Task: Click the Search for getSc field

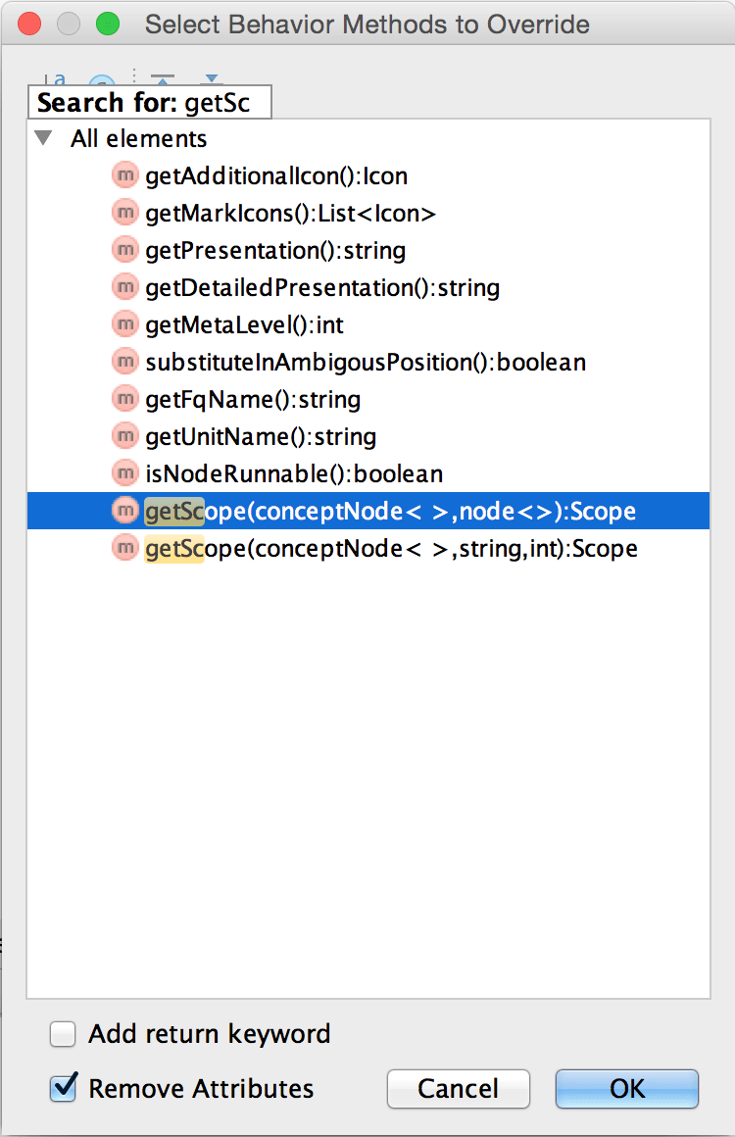Action: point(151,103)
